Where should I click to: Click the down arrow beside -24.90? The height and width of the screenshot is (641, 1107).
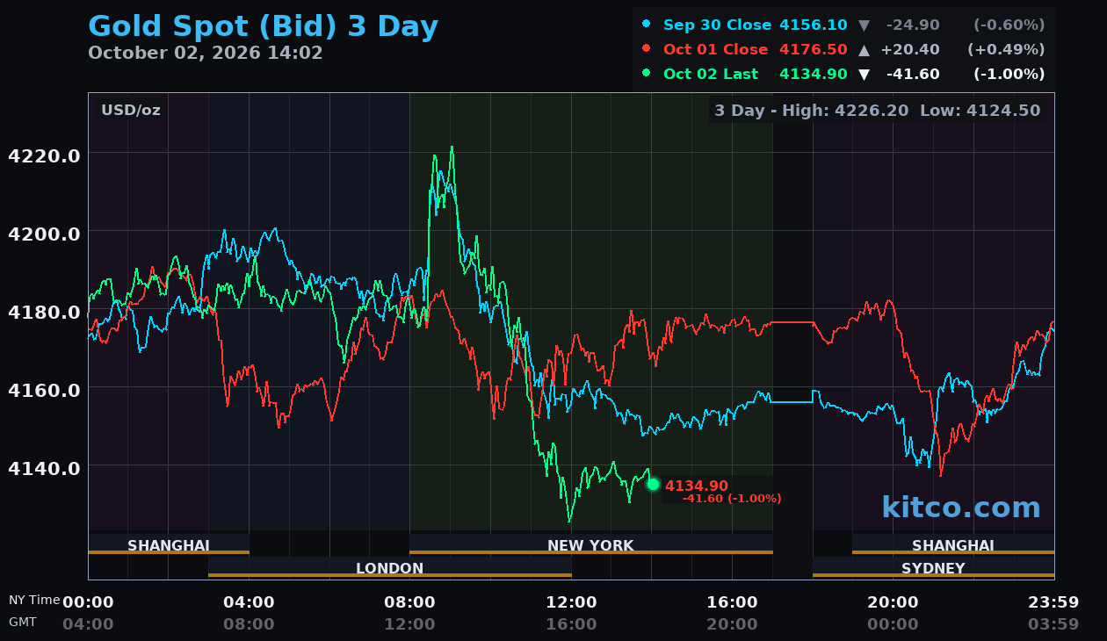pos(864,25)
